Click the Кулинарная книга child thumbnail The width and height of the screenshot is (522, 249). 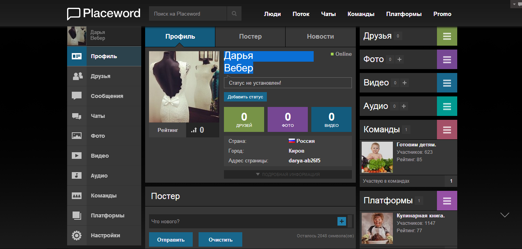[x=377, y=228]
